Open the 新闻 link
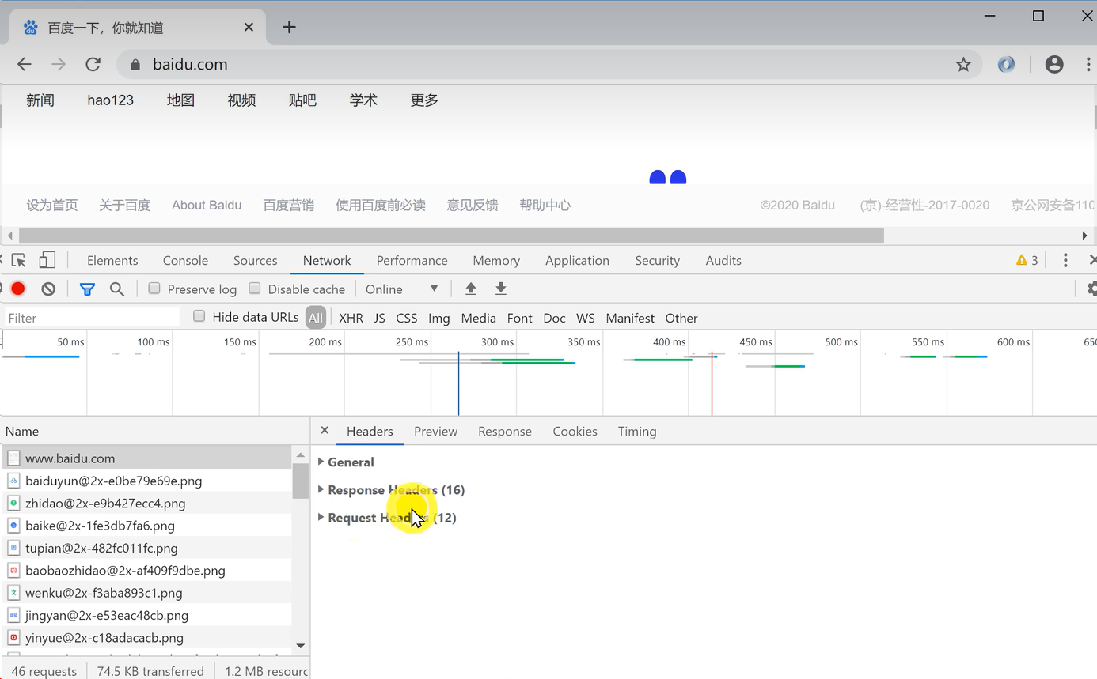Image resolution: width=1097 pixels, height=679 pixels. pos(40,100)
